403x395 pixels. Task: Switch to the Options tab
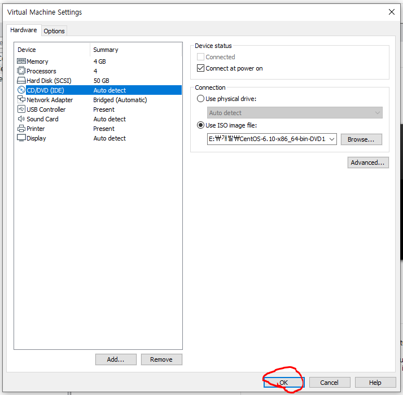54,31
